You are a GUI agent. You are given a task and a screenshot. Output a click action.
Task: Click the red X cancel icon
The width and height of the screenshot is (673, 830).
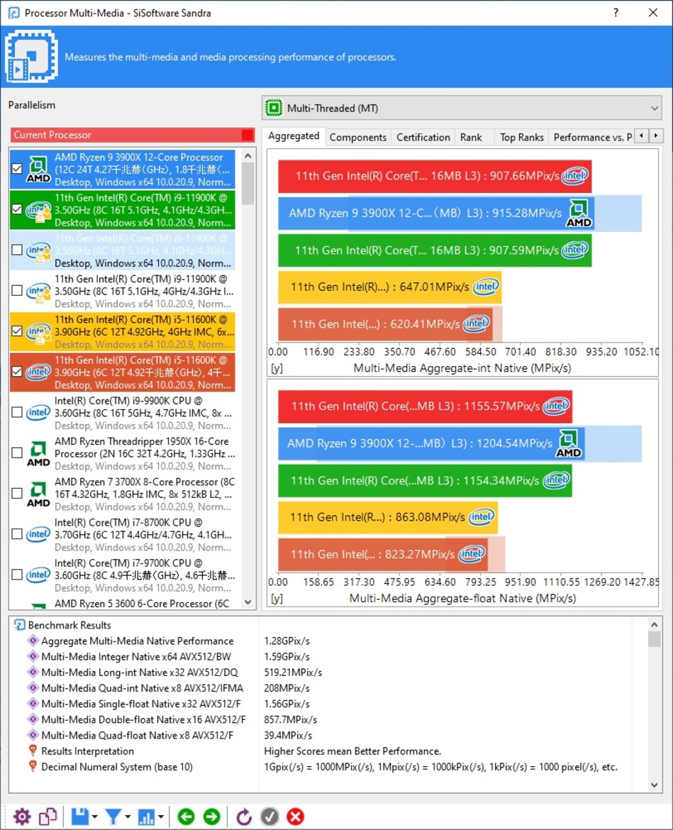pos(295,817)
